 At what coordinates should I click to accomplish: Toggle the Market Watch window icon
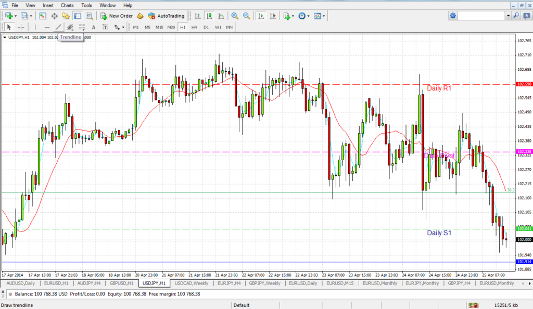42,16
